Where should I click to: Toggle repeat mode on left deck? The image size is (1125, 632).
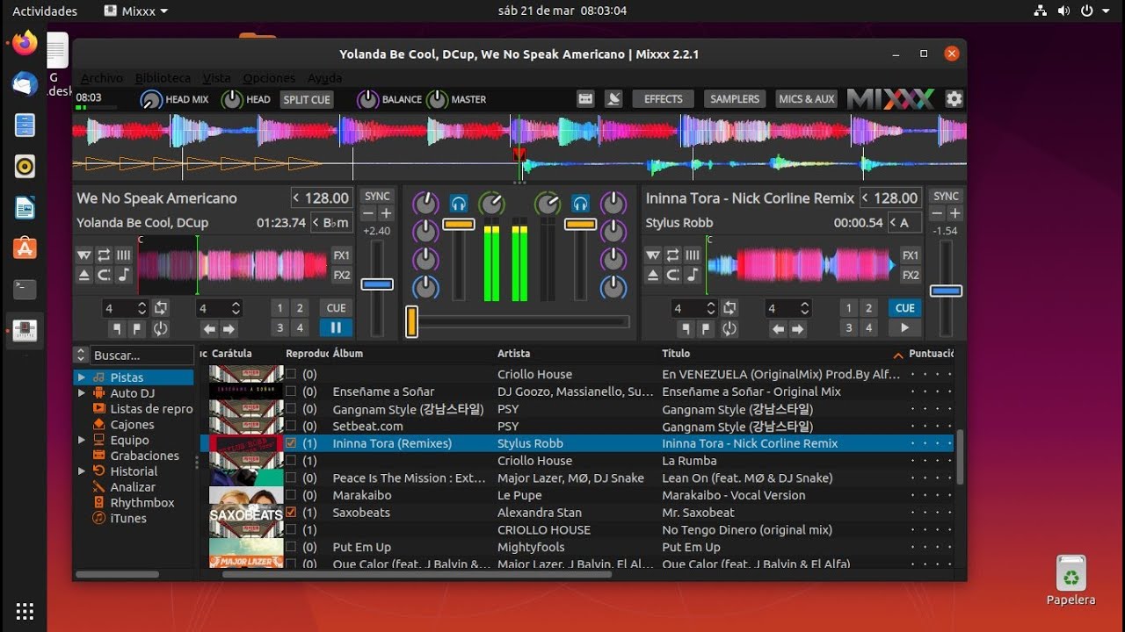[x=104, y=255]
